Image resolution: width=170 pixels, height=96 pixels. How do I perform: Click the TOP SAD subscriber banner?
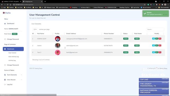(154, 79)
